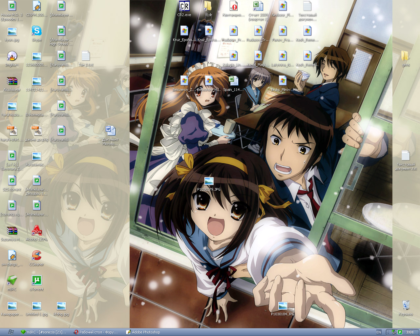Select the Koval_Magi... file
Image resolution: width=420 pixels, height=336 pixels.
click(258, 59)
